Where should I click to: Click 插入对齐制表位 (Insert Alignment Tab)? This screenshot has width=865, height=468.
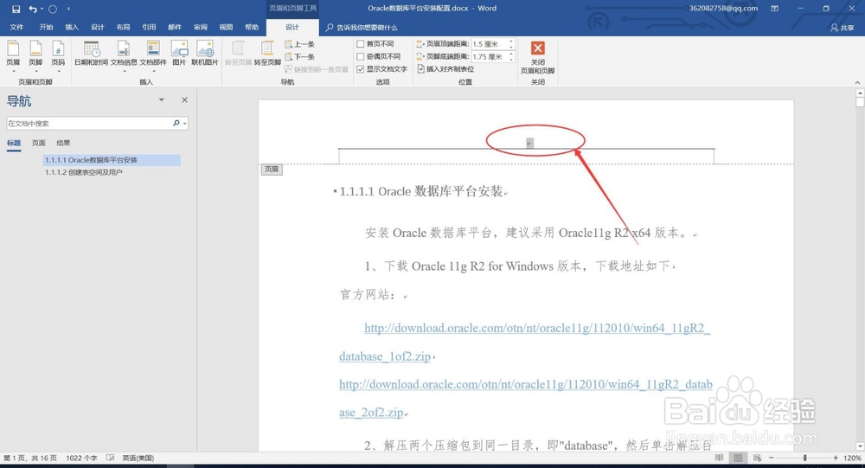[445, 69]
